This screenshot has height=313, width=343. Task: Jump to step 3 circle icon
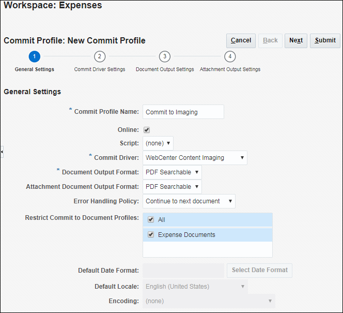point(165,56)
